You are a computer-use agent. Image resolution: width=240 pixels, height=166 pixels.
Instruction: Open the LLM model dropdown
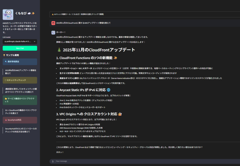(x=20, y=42)
